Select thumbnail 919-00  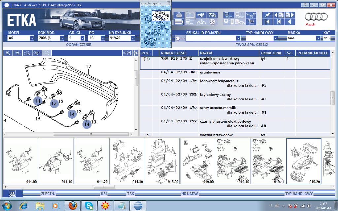(197, 161)
